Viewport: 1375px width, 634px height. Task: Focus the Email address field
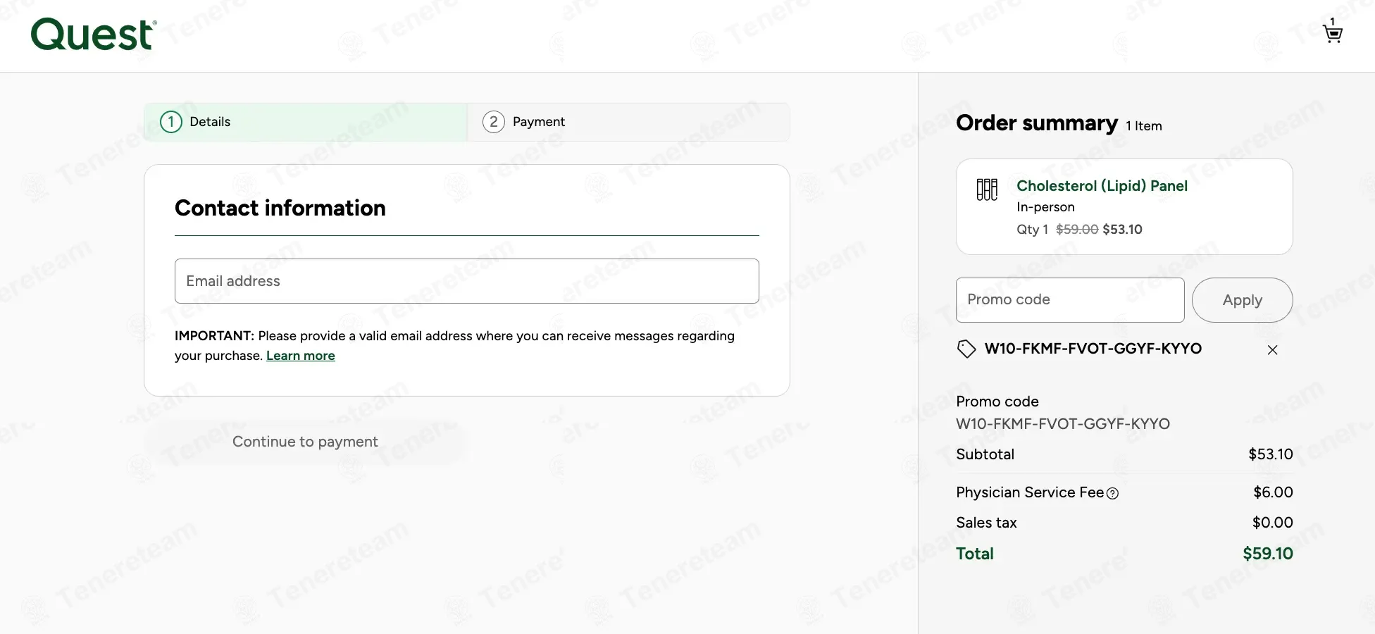[466, 281]
